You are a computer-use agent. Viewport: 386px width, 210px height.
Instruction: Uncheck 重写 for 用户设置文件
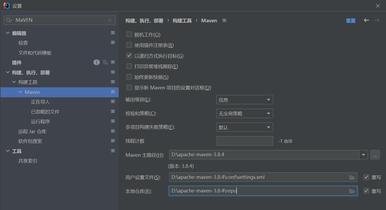366,177
